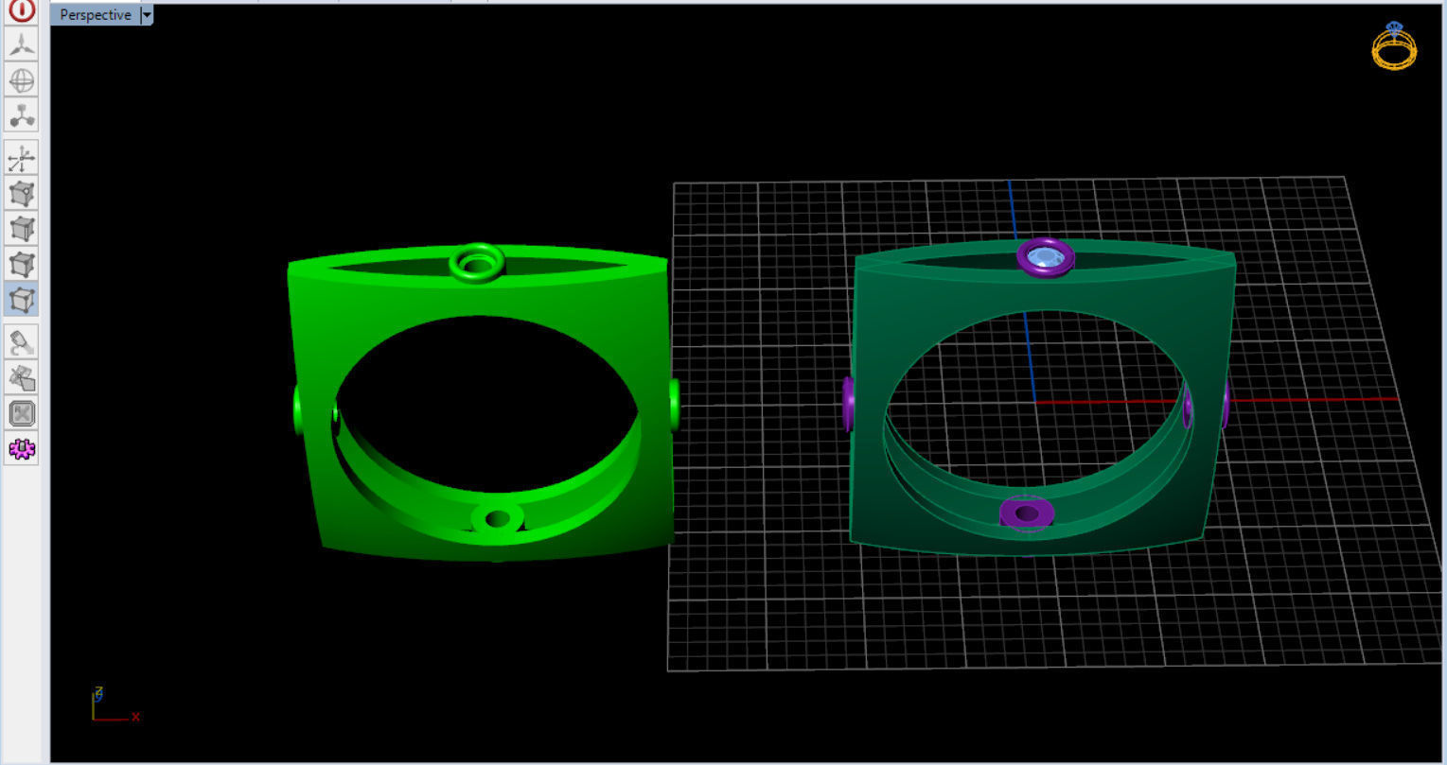Click the paint bucket icon
Viewport: 1447px width, 765px height.
[22, 342]
